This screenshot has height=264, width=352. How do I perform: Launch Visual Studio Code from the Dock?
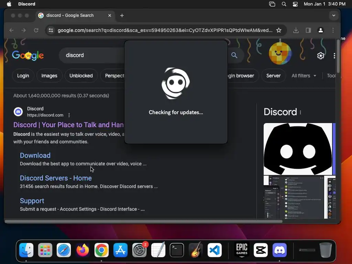[214, 250]
